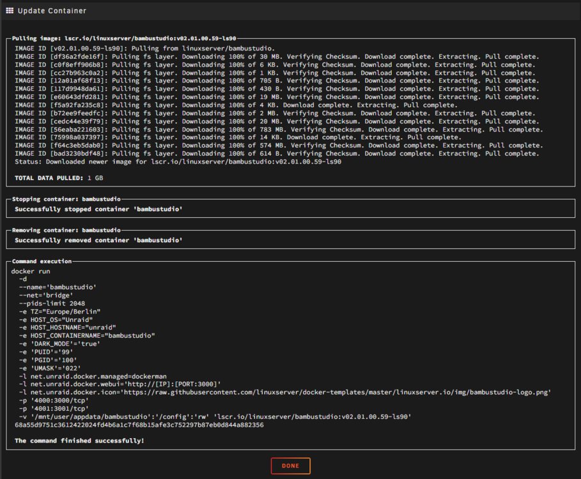Click Successfully stopped container 'bambustudio' message
581x479 pixels.
98,209
